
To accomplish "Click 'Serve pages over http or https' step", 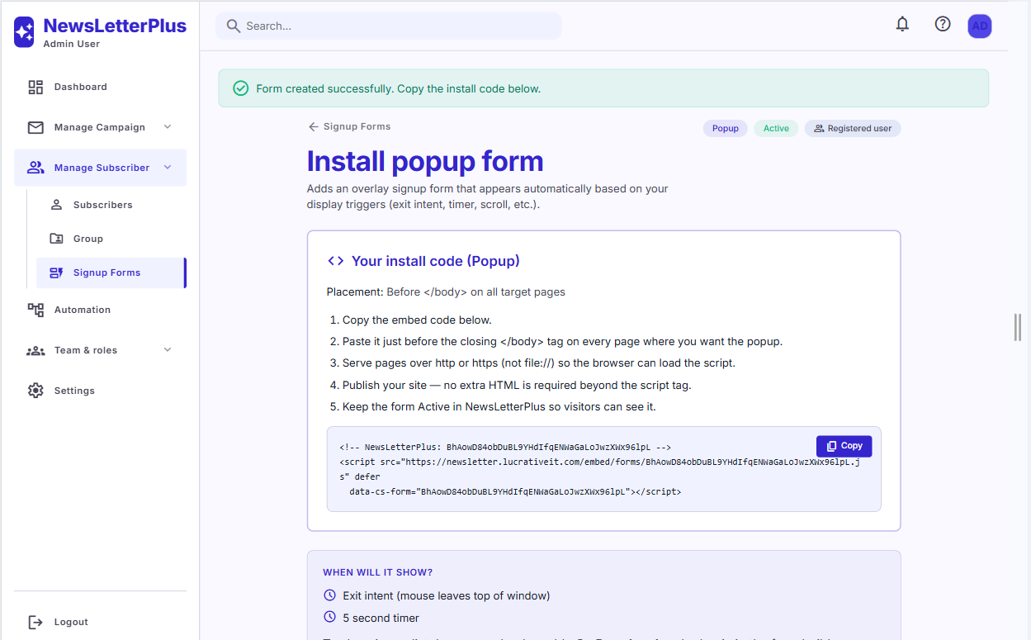I will point(539,363).
